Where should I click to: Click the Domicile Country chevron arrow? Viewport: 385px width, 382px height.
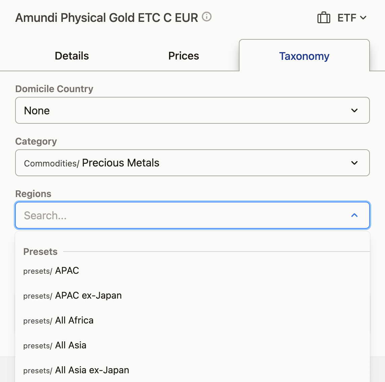coord(354,111)
